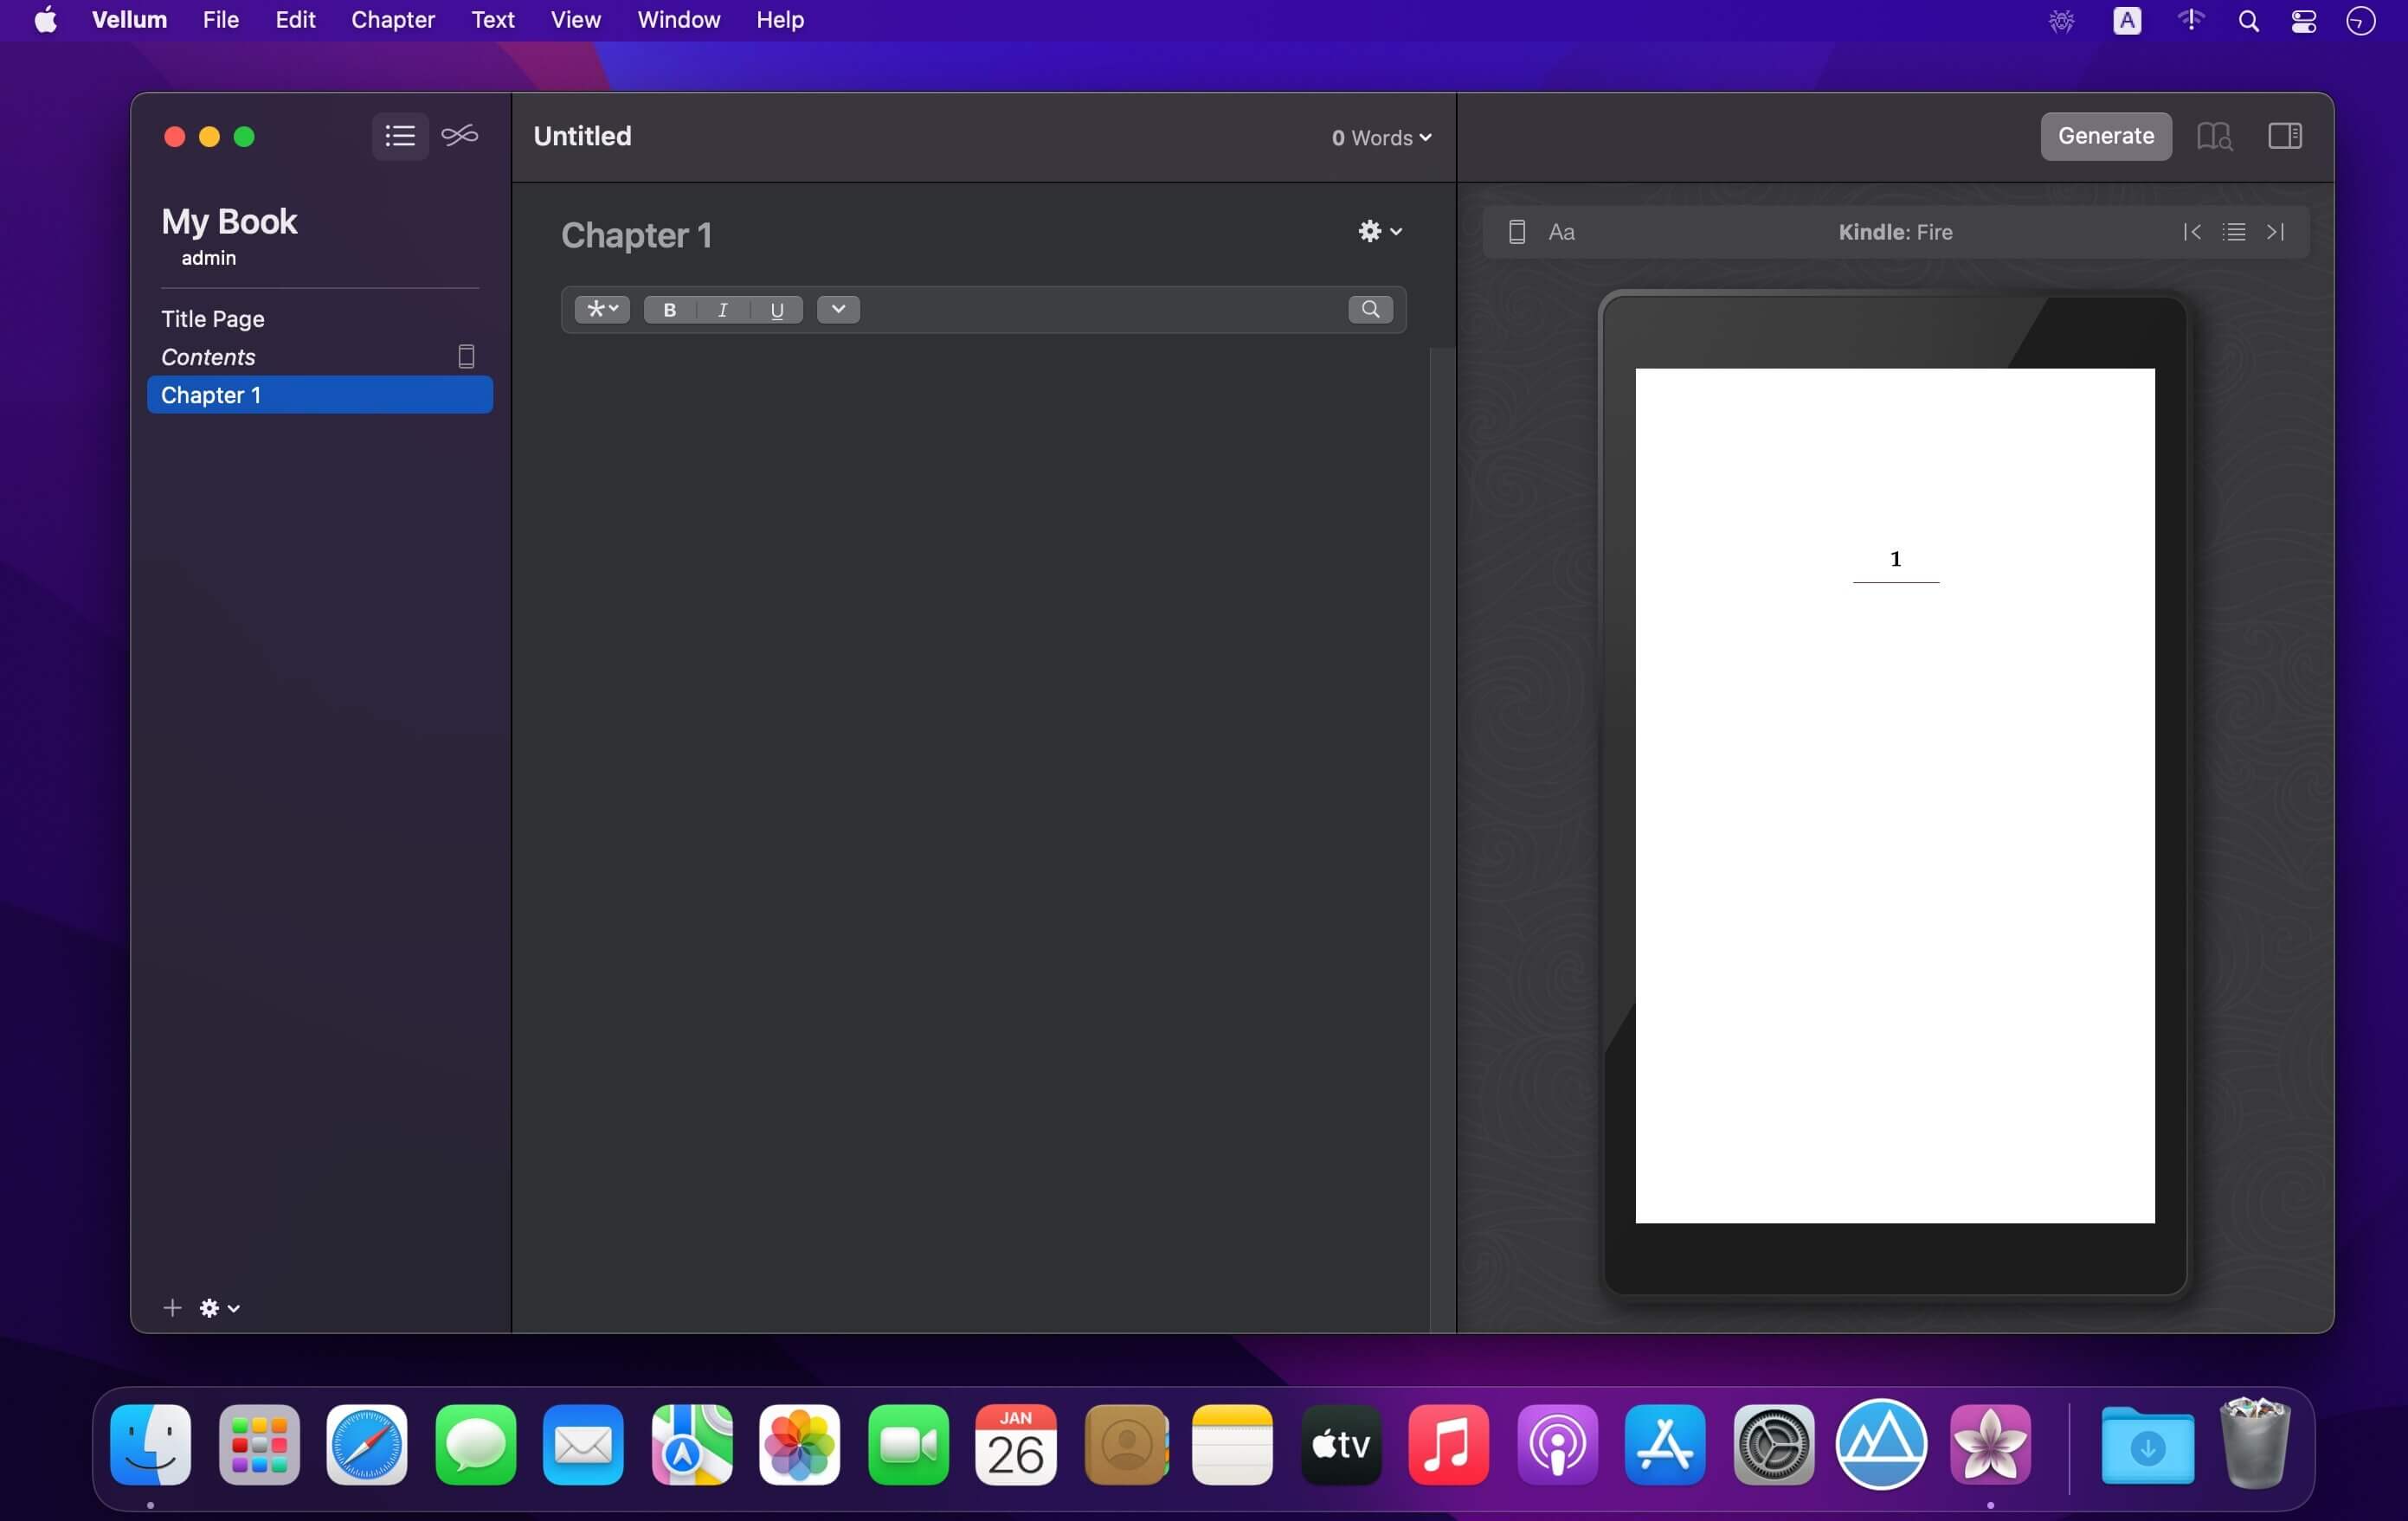Viewport: 2408px width, 1521px height.
Task: Open the 0 Words dropdown
Action: click(1380, 138)
